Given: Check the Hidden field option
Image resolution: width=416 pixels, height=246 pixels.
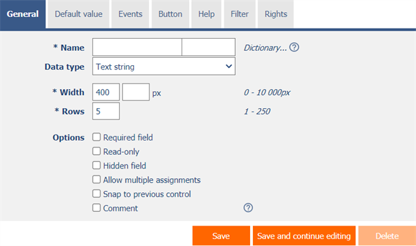Looking at the screenshot, I should coord(97,165).
